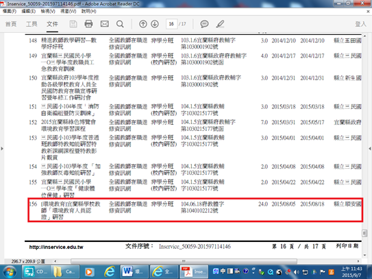The image size is (372, 279).
Task: Go to next page down arrow
Action: tap(155, 24)
